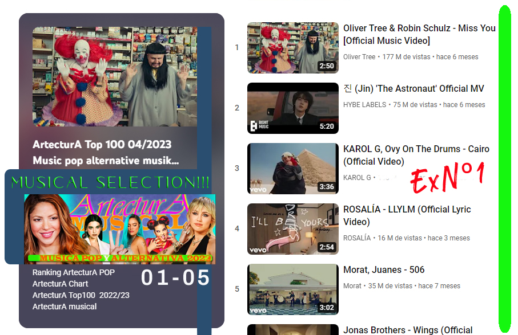
Task: Click the vevo logo on the 506 thumbnail
Action: coord(258,311)
